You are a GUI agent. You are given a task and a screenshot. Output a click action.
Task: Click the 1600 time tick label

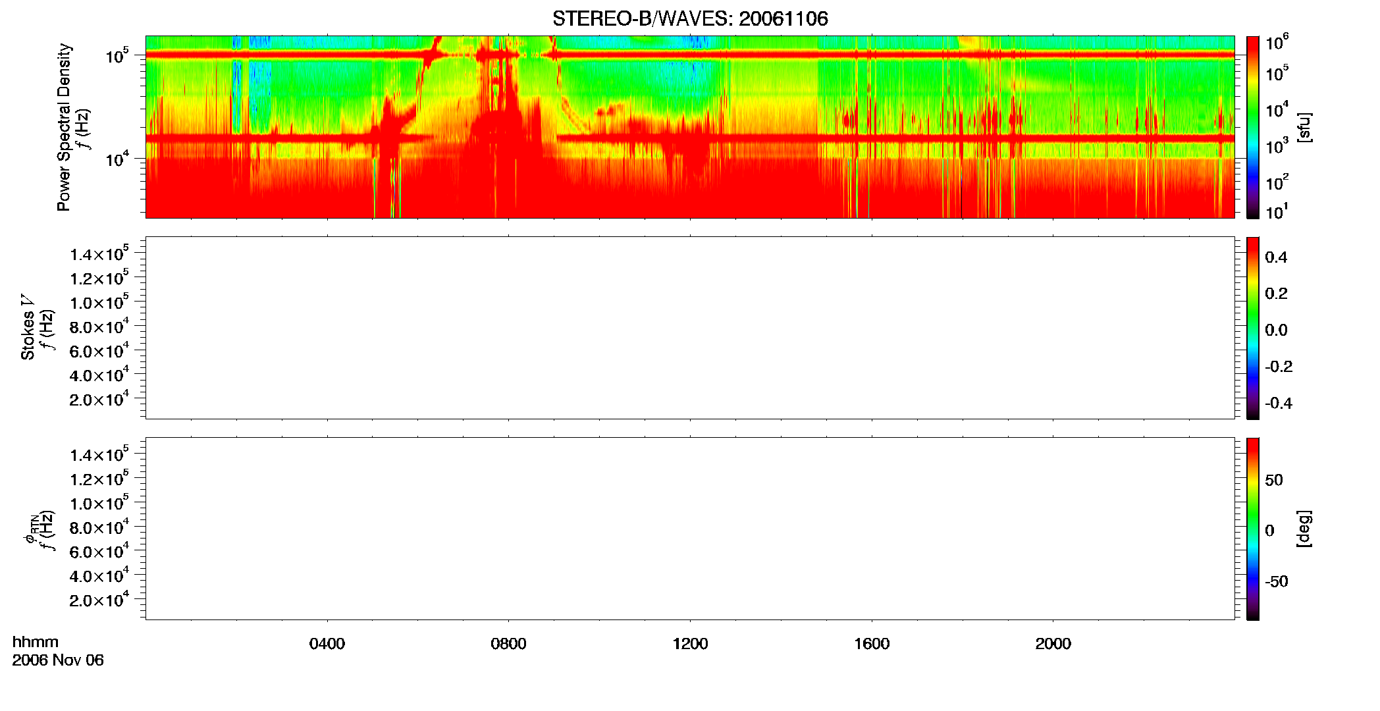pos(872,644)
